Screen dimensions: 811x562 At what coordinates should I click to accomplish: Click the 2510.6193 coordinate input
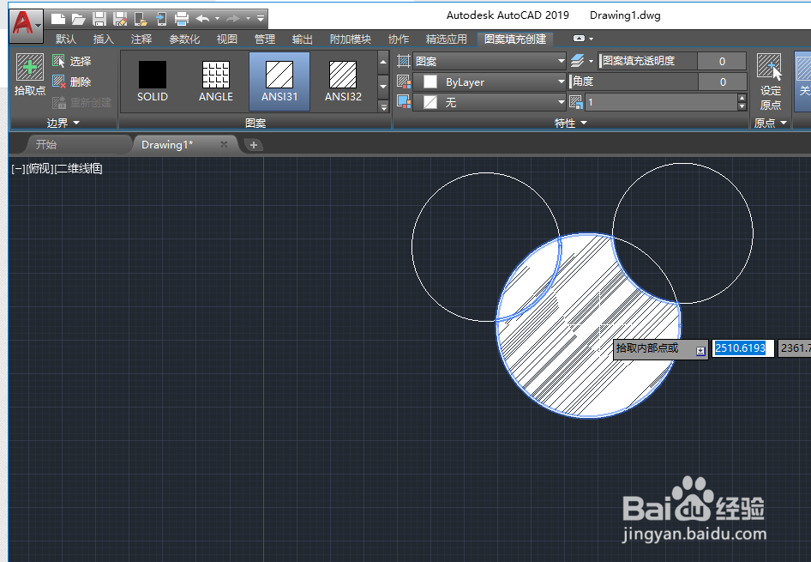click(742, 348)
